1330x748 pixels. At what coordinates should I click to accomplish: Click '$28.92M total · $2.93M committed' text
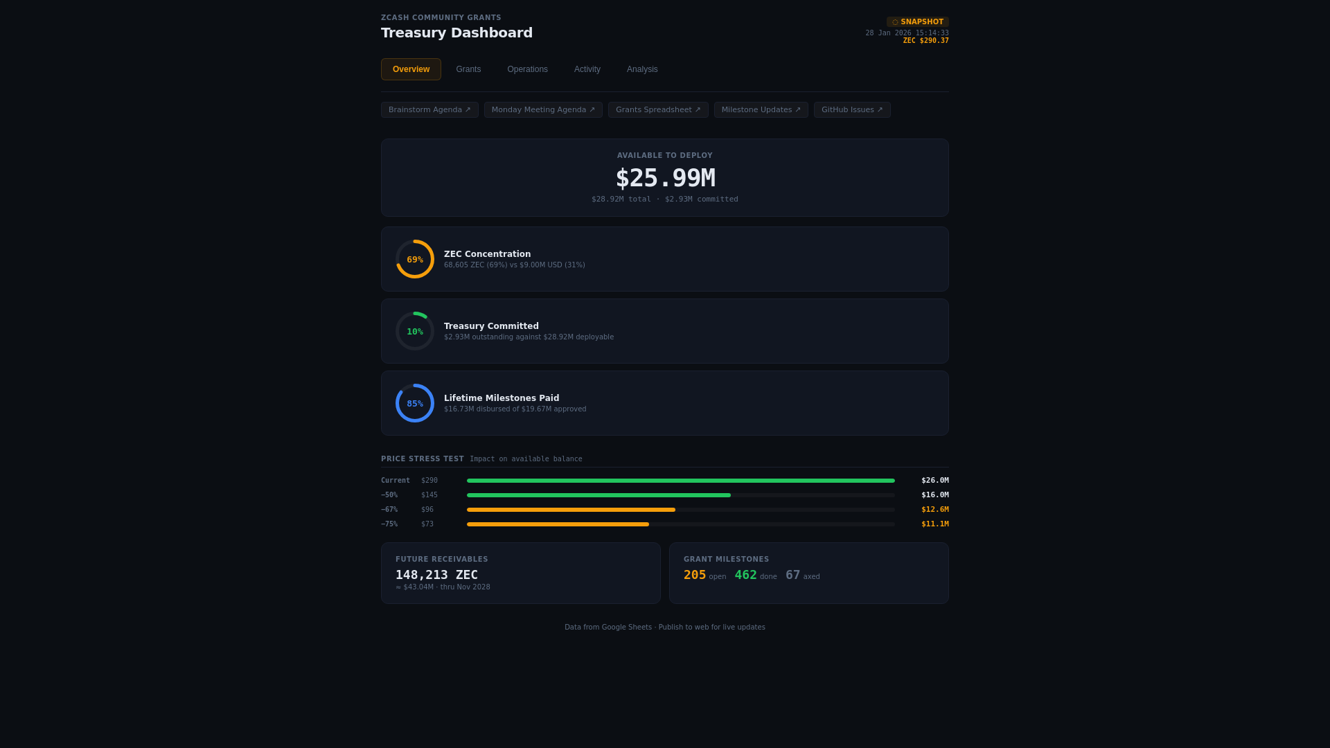coord(665,199)
